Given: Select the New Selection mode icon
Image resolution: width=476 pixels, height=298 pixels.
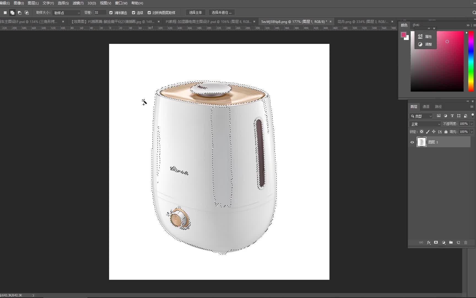Looking at the screenshot, I should coord(5,13).
